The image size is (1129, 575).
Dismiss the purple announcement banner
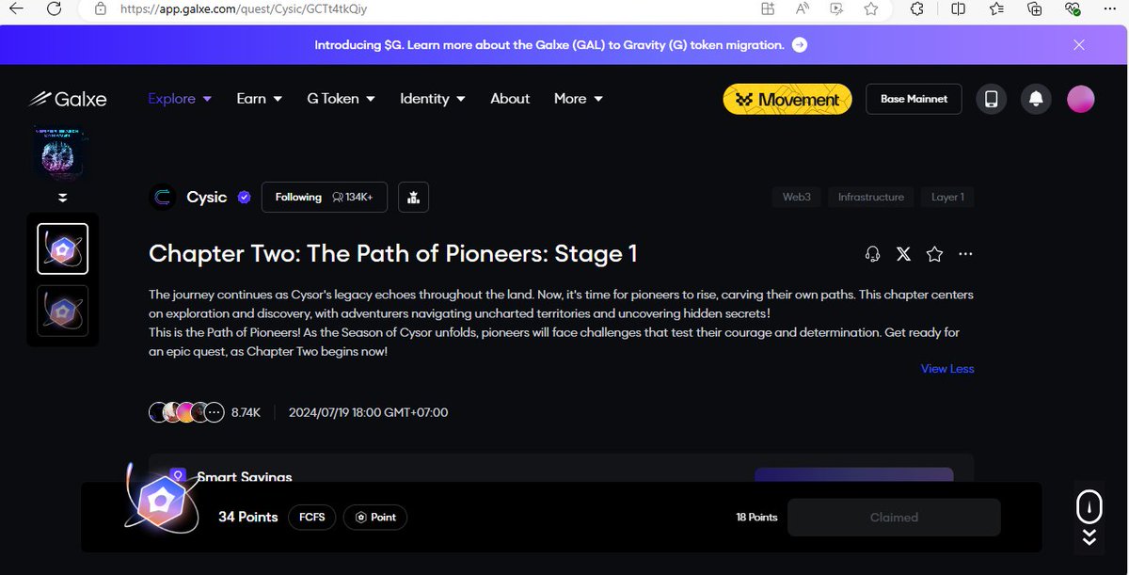pos(1079,44)
